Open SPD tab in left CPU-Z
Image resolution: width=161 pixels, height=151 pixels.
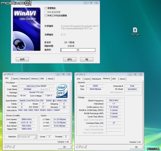[42, 79]
